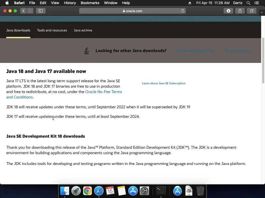Open Spotlight search in menu bar
Image resolution: width=265 pixels, height=198 pixels.
pos(248,3)
